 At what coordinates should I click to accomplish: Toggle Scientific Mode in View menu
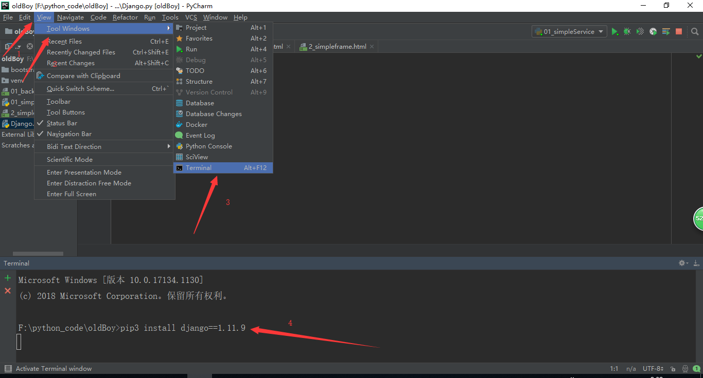click(104, 160)
